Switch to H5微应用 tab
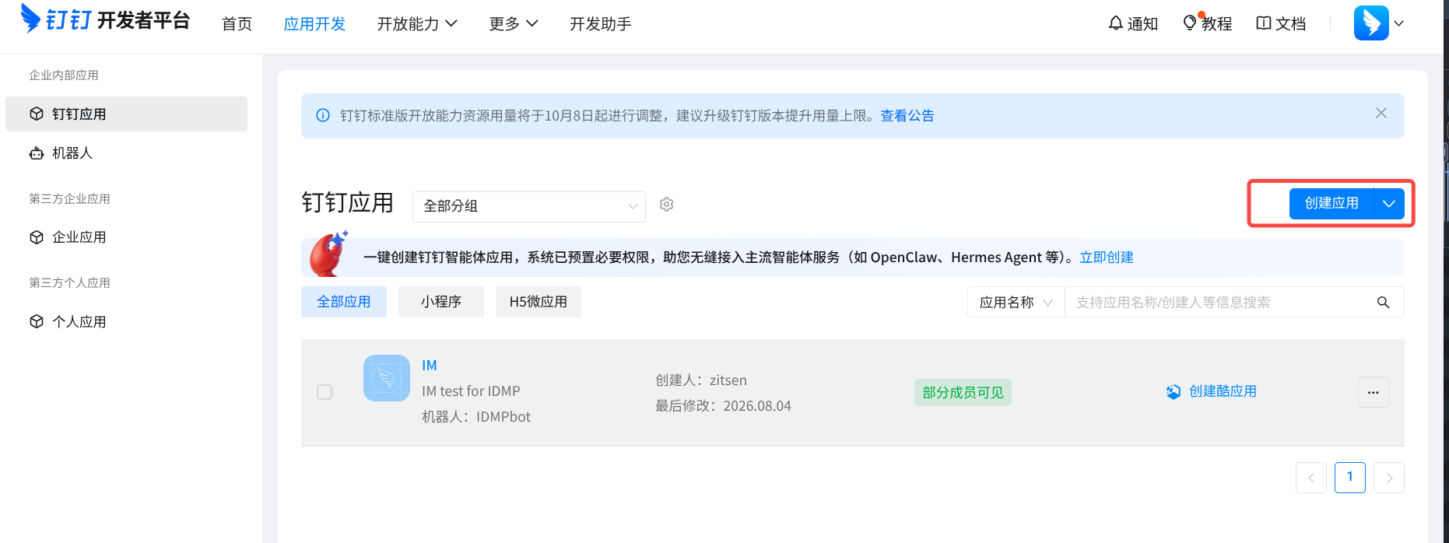Viewport: 1449px width, 543px height. [x=539, y=302]
